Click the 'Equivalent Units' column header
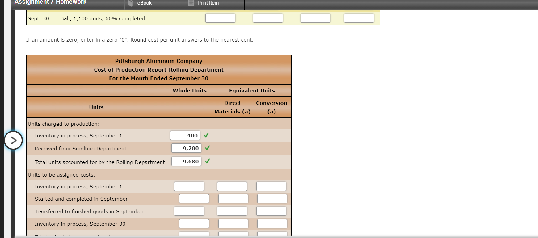This screenshot has width=538, height=238. (252, 91)
